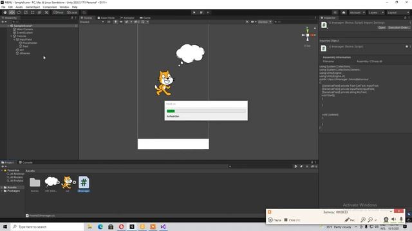
Task: Click the scene orientation gizmo
Action: (x=308, y=35)
